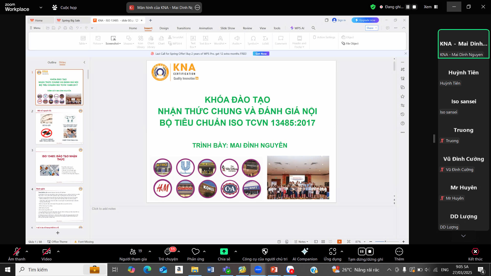Screen dimensions: 491x276
Task: Open Ứng dụng apps icon
Action: (x=332, y=252)
